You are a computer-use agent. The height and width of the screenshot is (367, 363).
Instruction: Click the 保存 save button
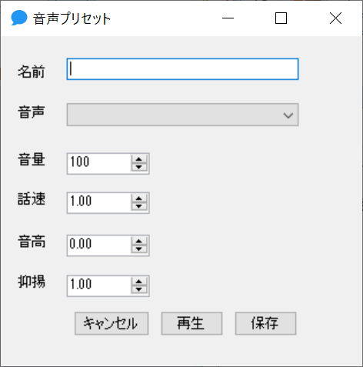[266, 323]
